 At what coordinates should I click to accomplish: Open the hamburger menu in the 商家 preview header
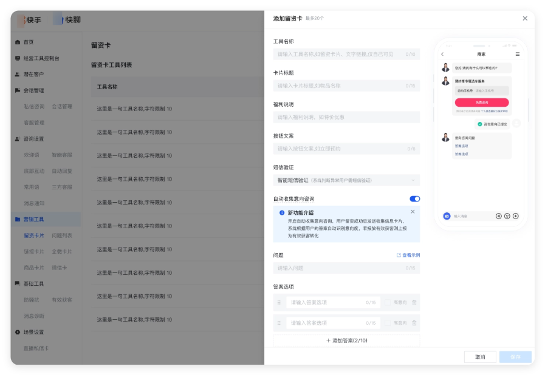(517, 53)
